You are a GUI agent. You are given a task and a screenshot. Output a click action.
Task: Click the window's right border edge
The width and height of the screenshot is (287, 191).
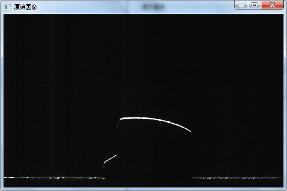pos(285,95)
